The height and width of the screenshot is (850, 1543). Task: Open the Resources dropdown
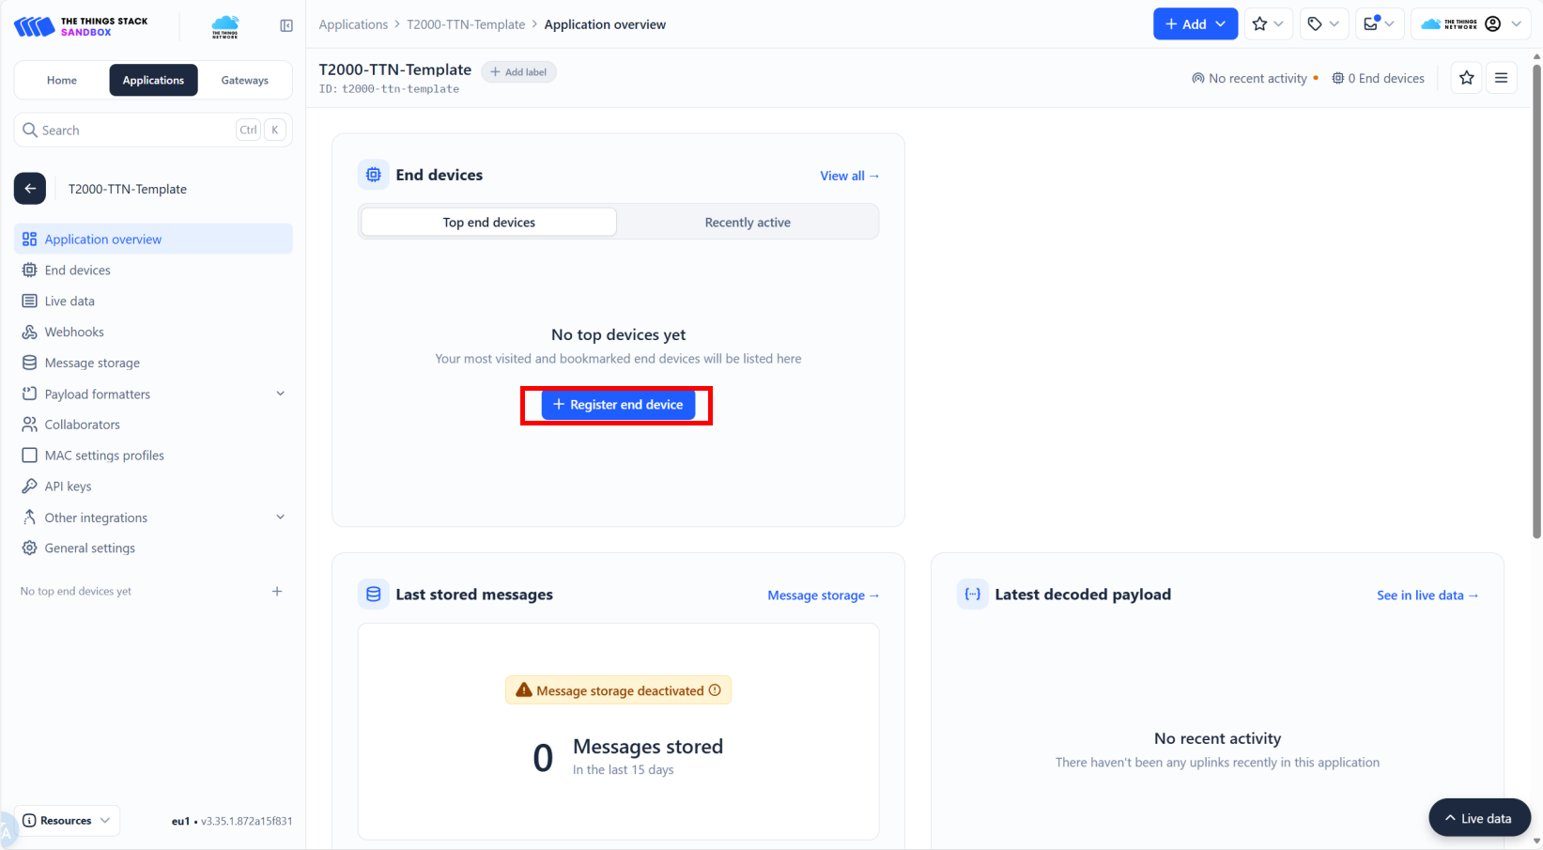pos(68,821)
